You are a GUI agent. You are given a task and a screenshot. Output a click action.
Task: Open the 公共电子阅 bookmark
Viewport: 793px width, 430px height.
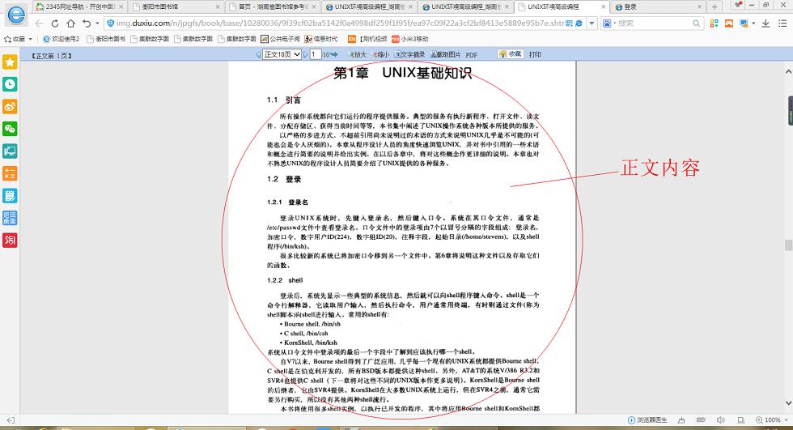(x=280, y=39)
